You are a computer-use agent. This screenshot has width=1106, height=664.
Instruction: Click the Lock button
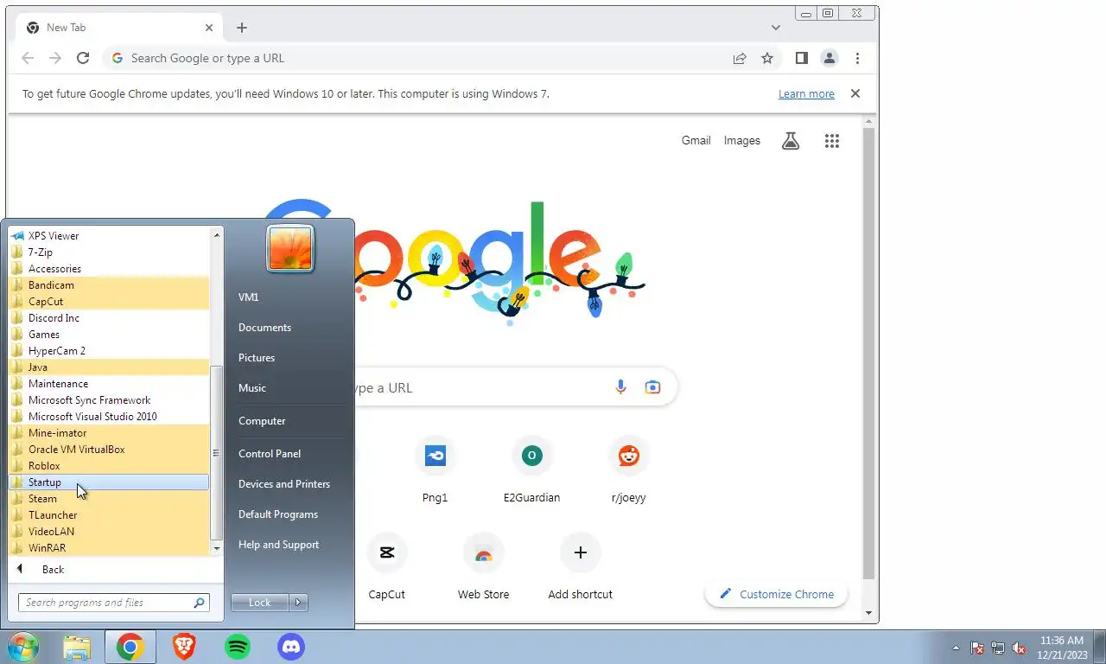click(x=260, y=603)
